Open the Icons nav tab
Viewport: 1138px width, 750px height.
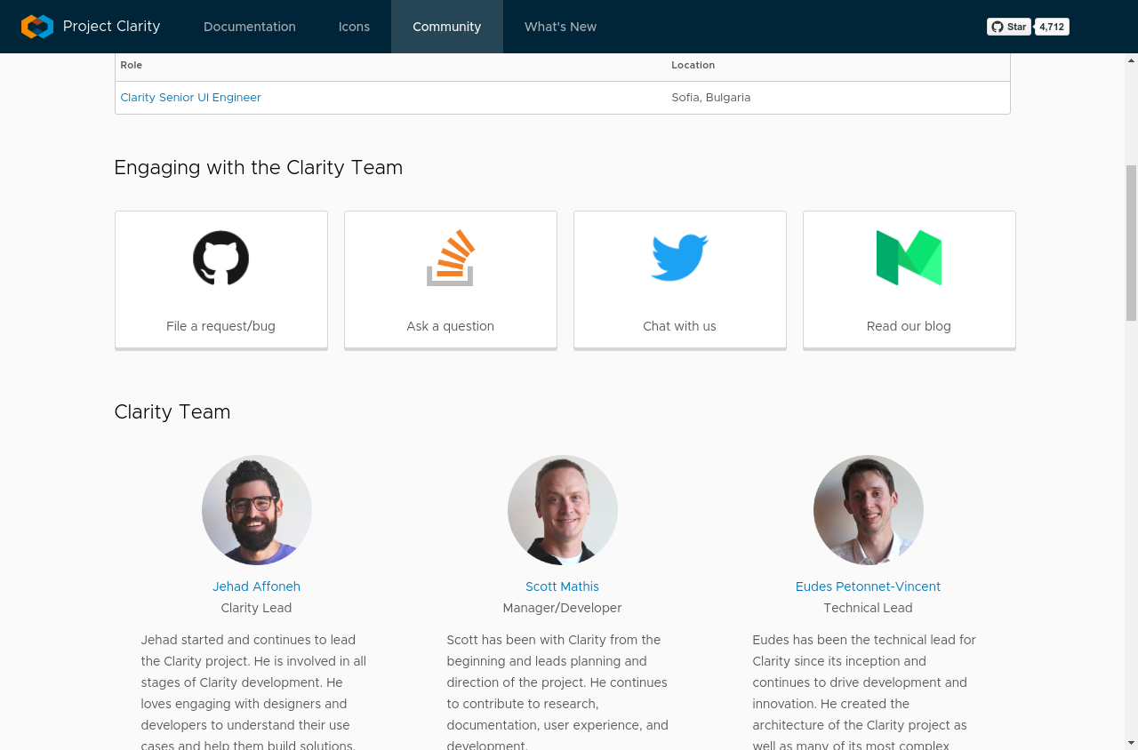pyautogui.click(x=354, y=27)
